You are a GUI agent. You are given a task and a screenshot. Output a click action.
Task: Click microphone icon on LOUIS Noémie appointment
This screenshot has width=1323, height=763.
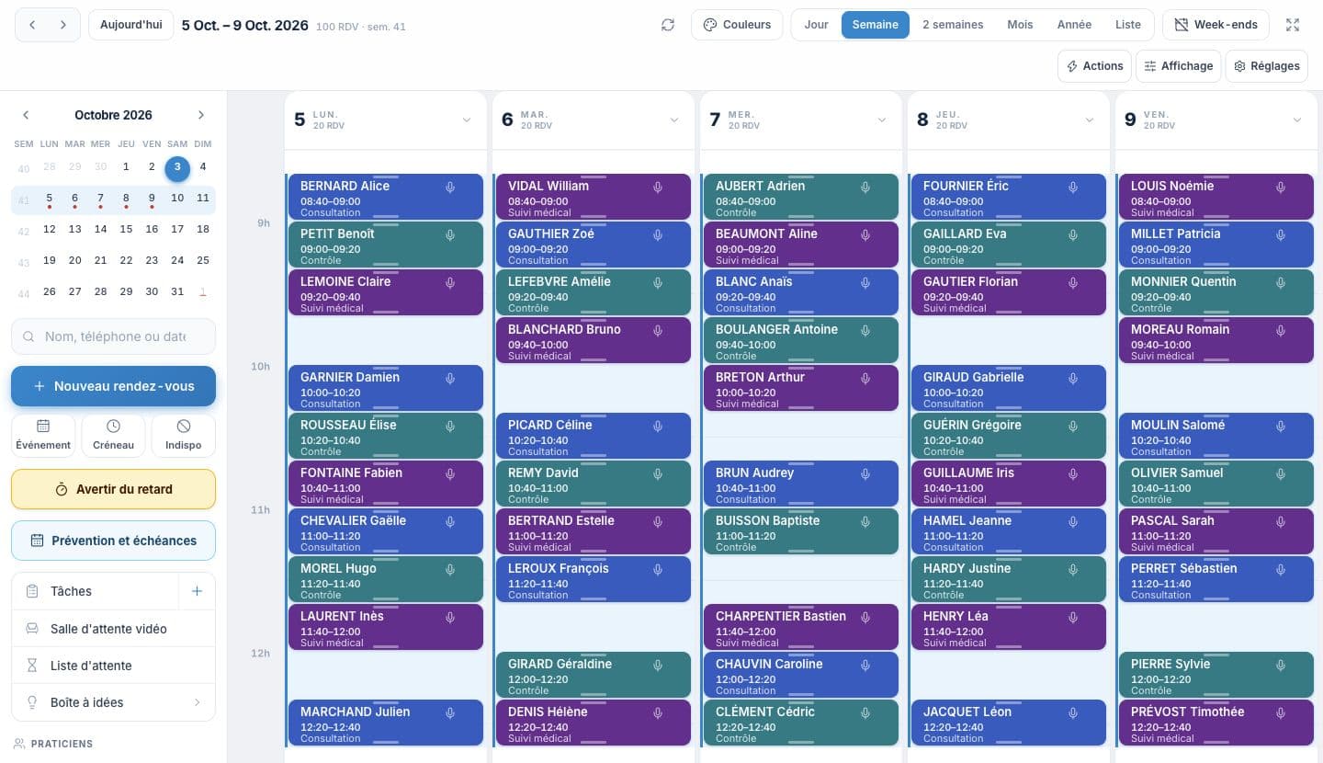[x=1281, y=188]
